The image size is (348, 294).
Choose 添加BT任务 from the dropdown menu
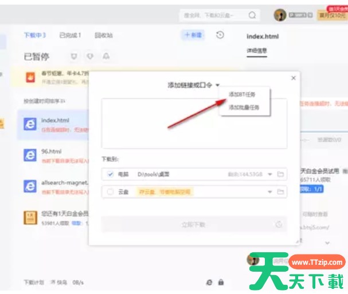[x=244, y=94]
